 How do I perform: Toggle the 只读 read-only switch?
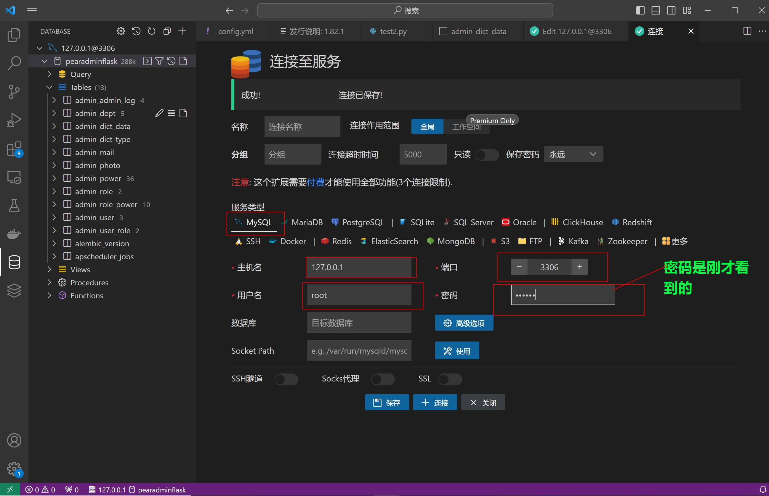487,155
